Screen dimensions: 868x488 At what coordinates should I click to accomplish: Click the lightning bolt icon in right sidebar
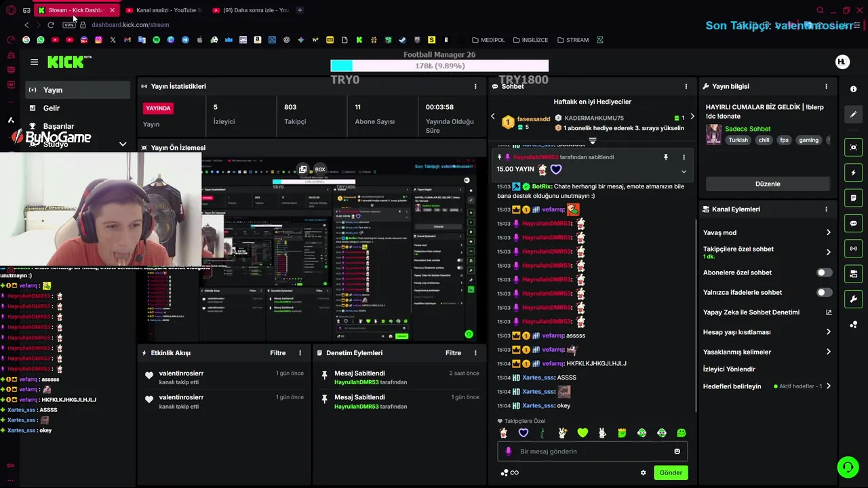click(853, 173)
